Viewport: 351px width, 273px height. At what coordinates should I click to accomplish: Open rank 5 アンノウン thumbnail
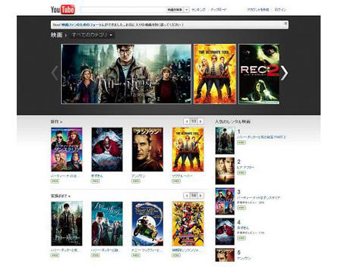225,255
